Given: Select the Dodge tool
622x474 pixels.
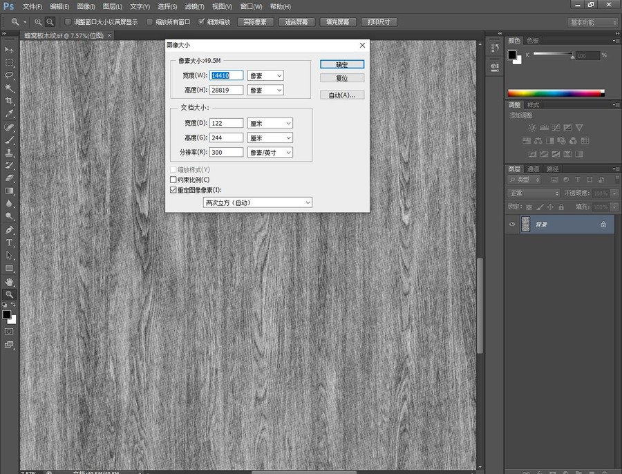Looking at the screenshot, I should tap(9, 216).
